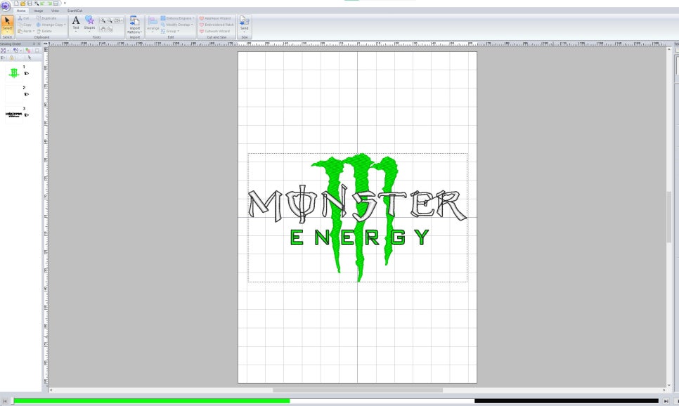
Task: Click the New document icon in quick access
Action: click(x=16, y=3)
